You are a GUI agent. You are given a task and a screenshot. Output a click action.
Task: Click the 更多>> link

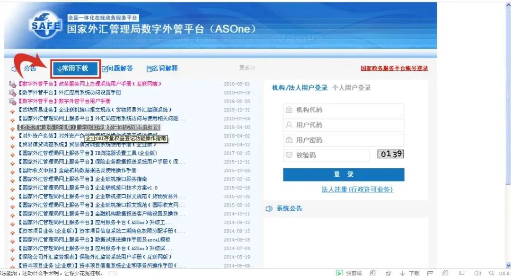[247, 68]
